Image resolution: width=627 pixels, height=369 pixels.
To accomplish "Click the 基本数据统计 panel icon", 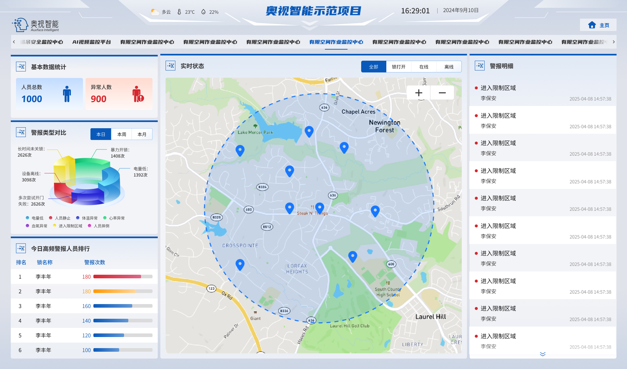I will [x=21, y=67].
